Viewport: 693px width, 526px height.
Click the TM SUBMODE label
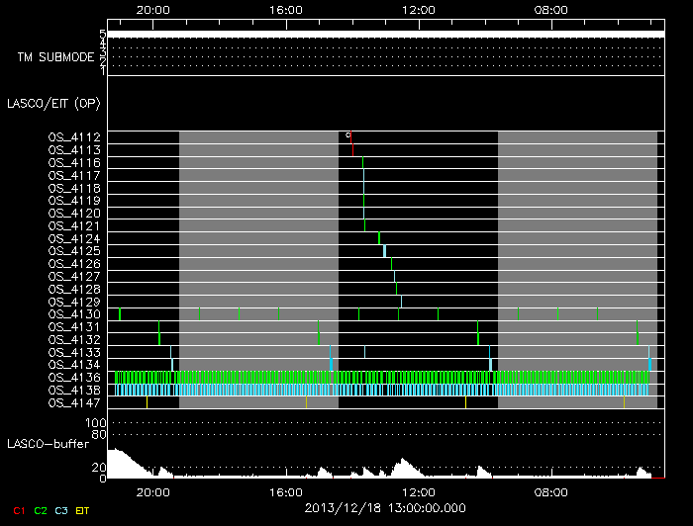55,57
